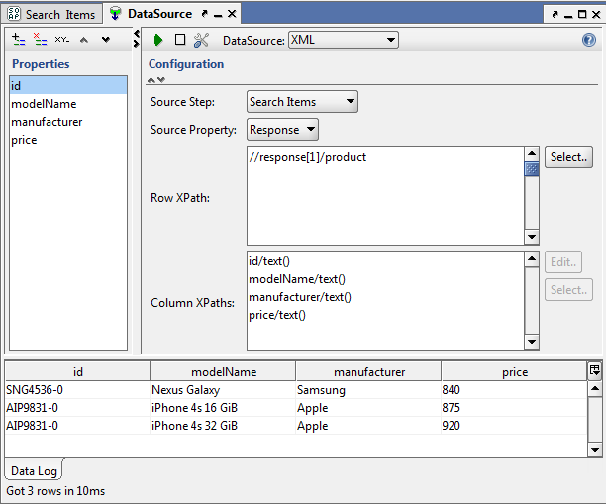The image size is (606, 504).
Task: Detach the outer window with its arrow icon
Action: coord(555,15)
